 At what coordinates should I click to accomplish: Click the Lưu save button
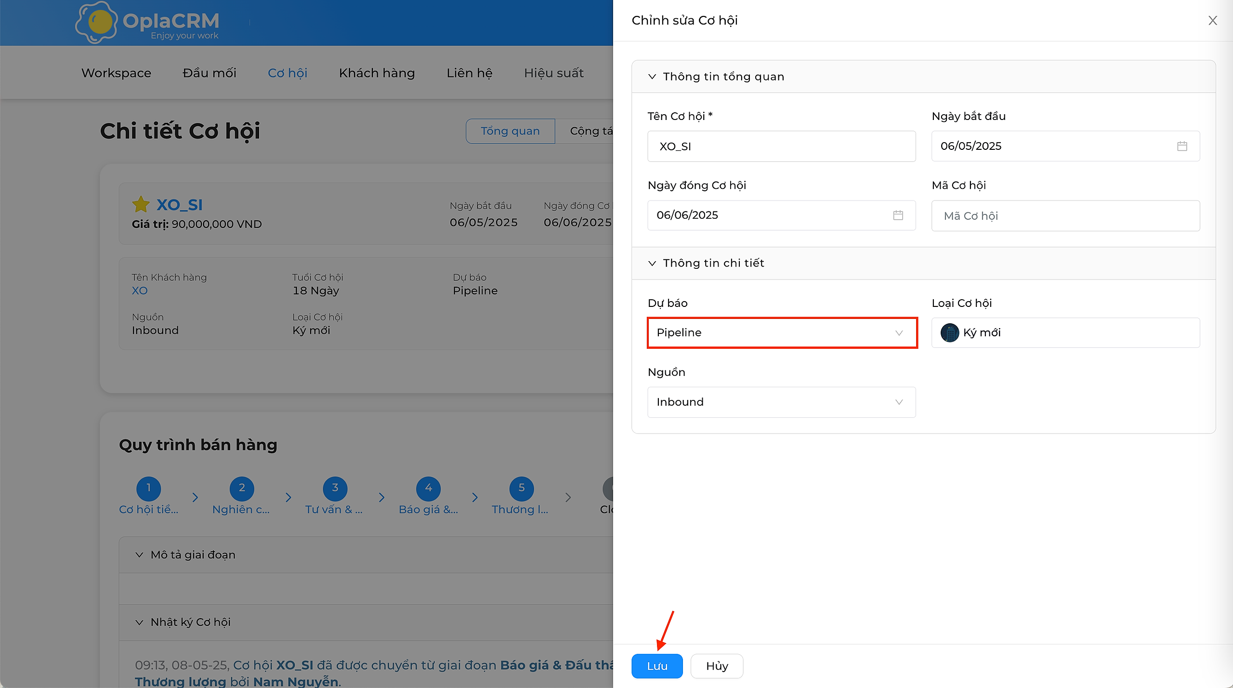click(x=657, y=666)
